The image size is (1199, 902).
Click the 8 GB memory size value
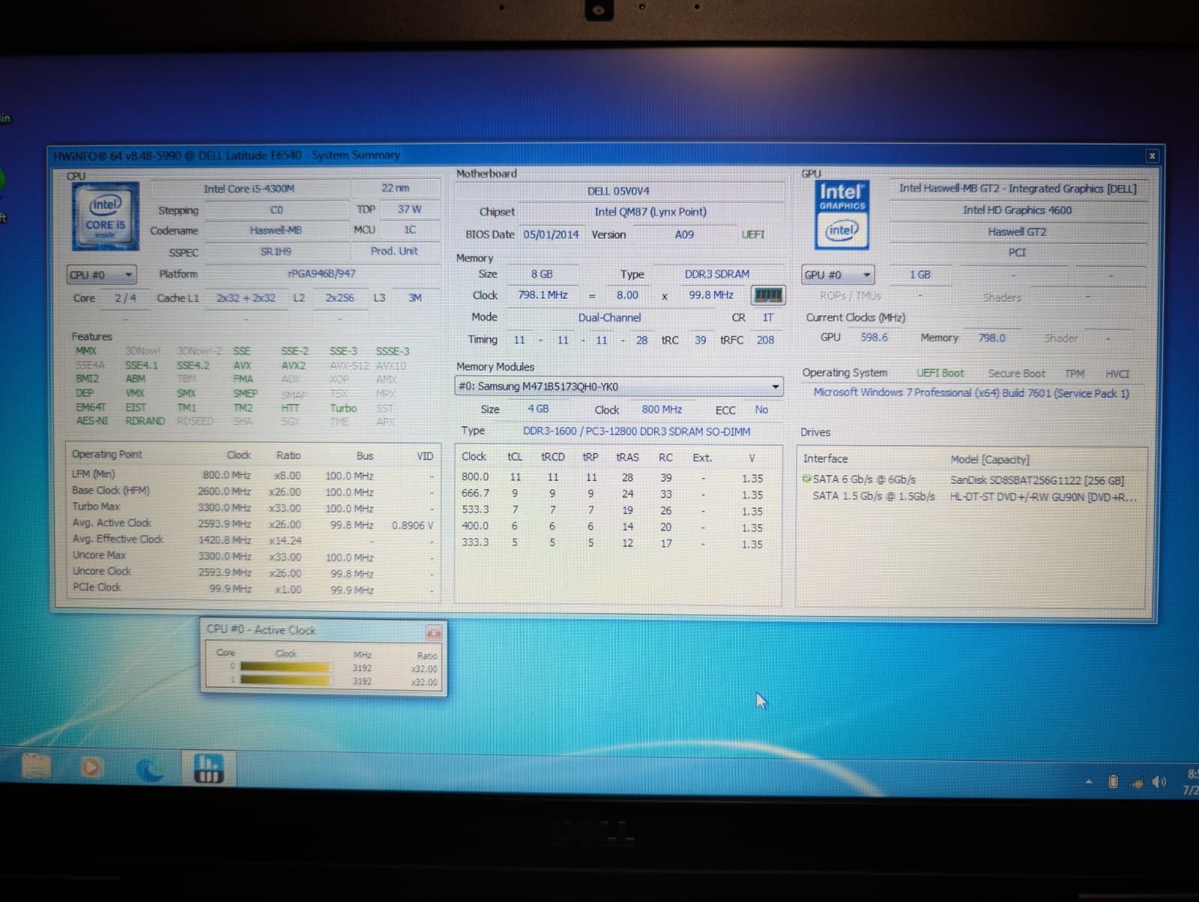click(x=542, y=274)
